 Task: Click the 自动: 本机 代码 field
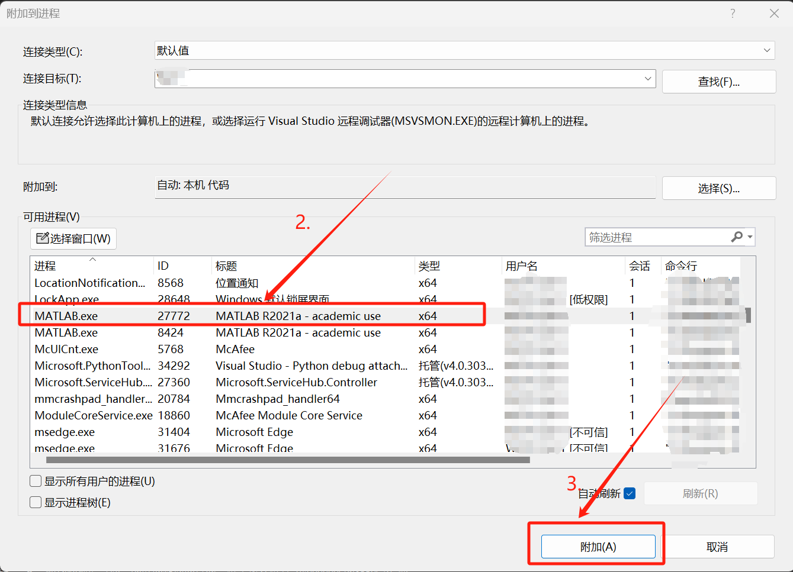click(x=405, y=187)
